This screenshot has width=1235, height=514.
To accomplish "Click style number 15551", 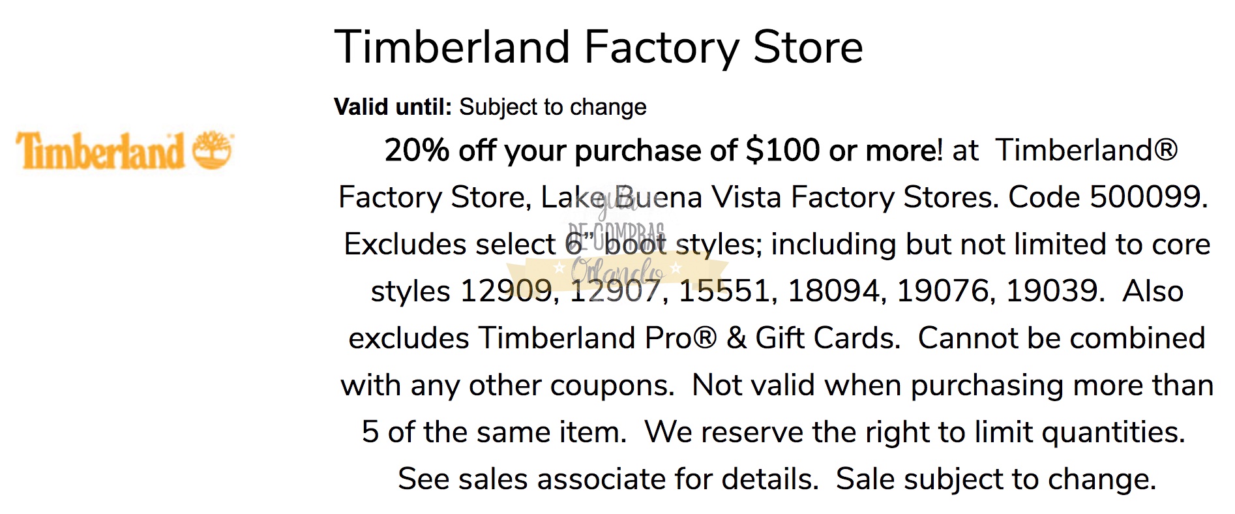I will coord(724,291).
